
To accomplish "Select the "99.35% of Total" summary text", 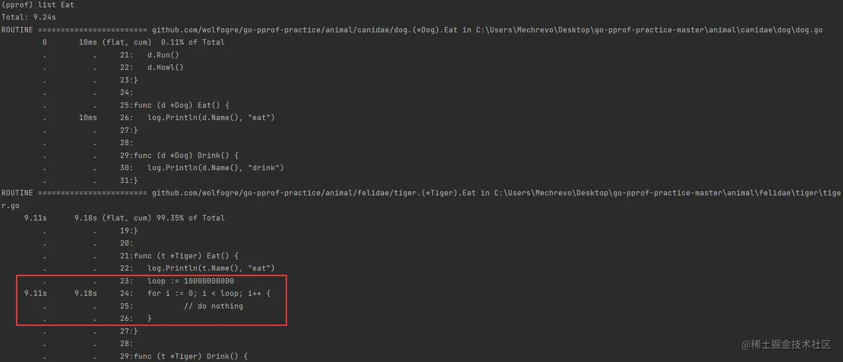I will 192,218.
